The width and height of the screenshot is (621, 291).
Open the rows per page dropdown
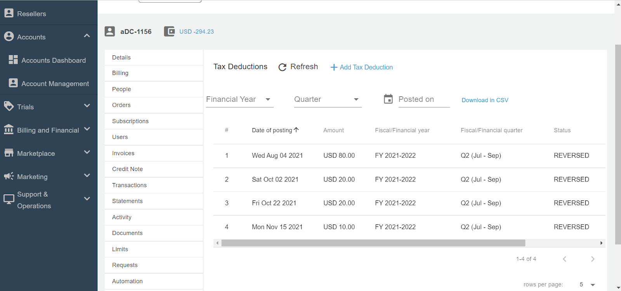click(x=587, y=285)
